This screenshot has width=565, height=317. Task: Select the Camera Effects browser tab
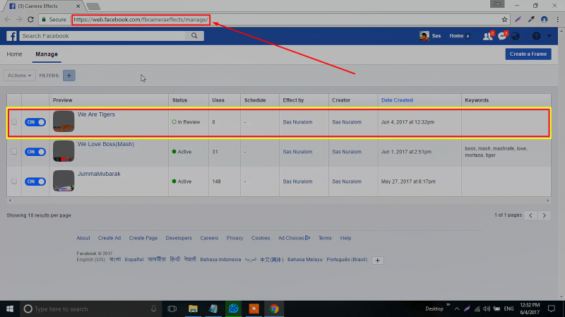point(42,6)
